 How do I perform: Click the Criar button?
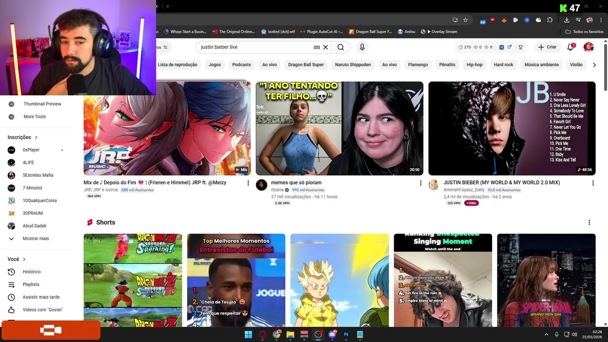point(547,47)
